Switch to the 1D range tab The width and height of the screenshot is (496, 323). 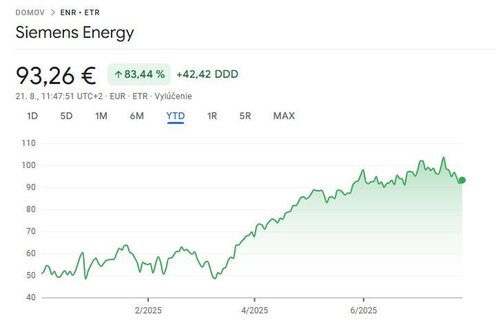tap(32, 116)
